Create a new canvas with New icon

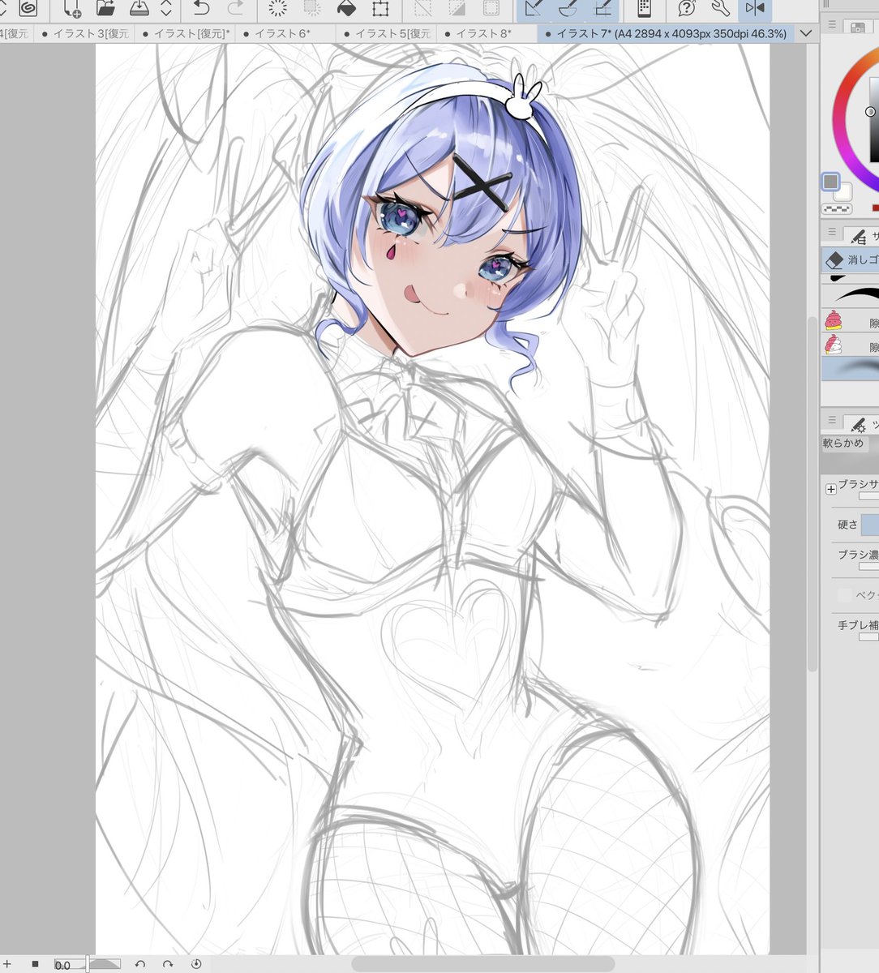pyautogui.click(x=71, y=9)
